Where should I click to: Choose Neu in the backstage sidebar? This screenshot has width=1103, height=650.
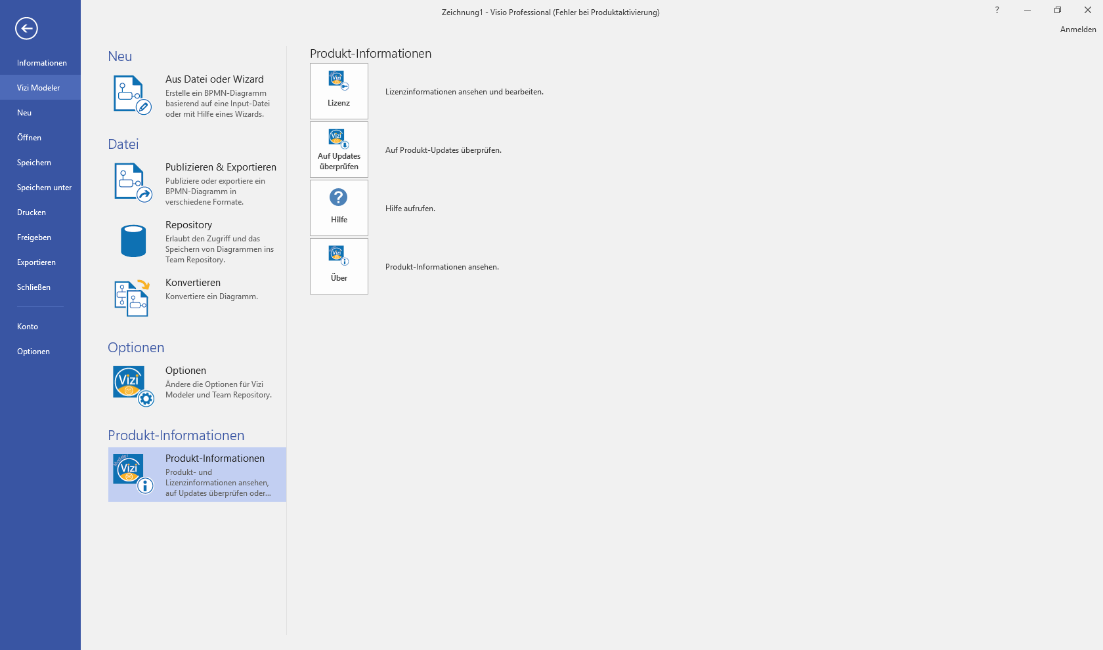pos(40,113)
